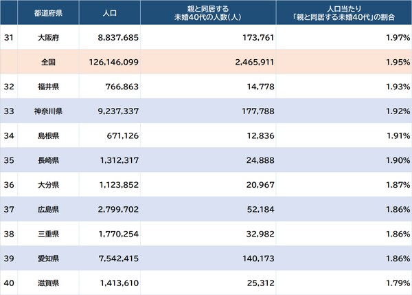Select the 親と同居する未婚40代の人数 header
Image resolution: width=412 pixels, height=295 pixels.
208,13
